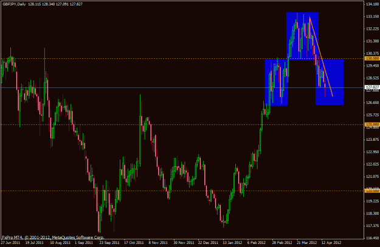Click the 118.300 price scale label
The height and width of the screenshot is (247, 380).
(373, 214)
